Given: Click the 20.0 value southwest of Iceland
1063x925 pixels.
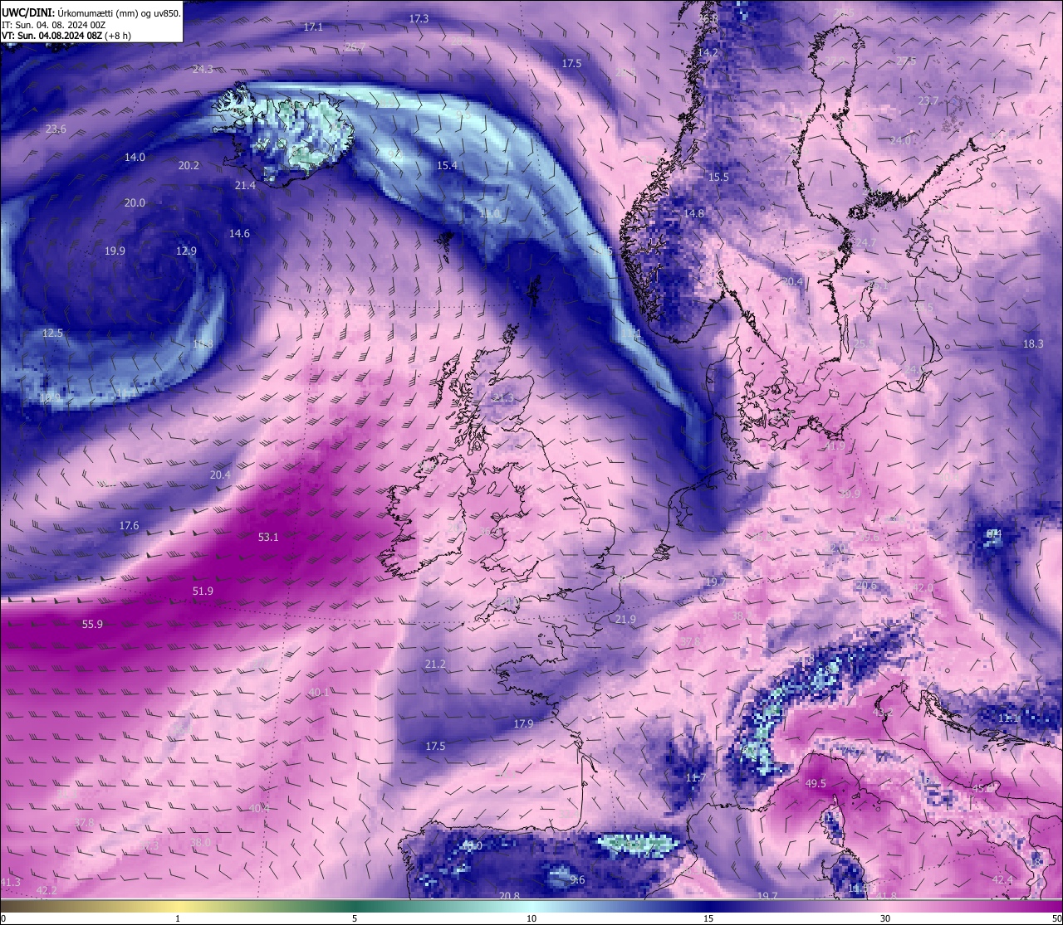Looking at the screenshot, I should (x=135, y=202).
